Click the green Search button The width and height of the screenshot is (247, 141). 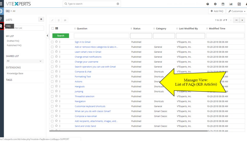click(61, 35)
